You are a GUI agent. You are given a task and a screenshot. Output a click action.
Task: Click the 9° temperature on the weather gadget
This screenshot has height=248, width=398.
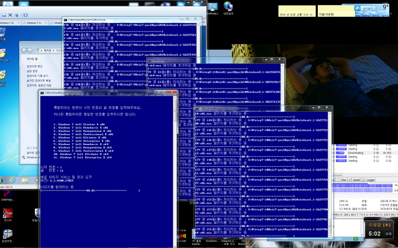click(386, 7)
